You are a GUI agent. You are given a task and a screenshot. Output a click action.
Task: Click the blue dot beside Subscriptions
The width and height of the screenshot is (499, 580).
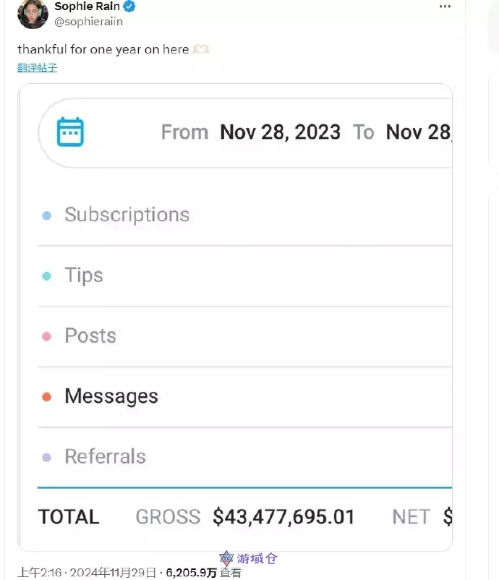(x=47, y=216)
